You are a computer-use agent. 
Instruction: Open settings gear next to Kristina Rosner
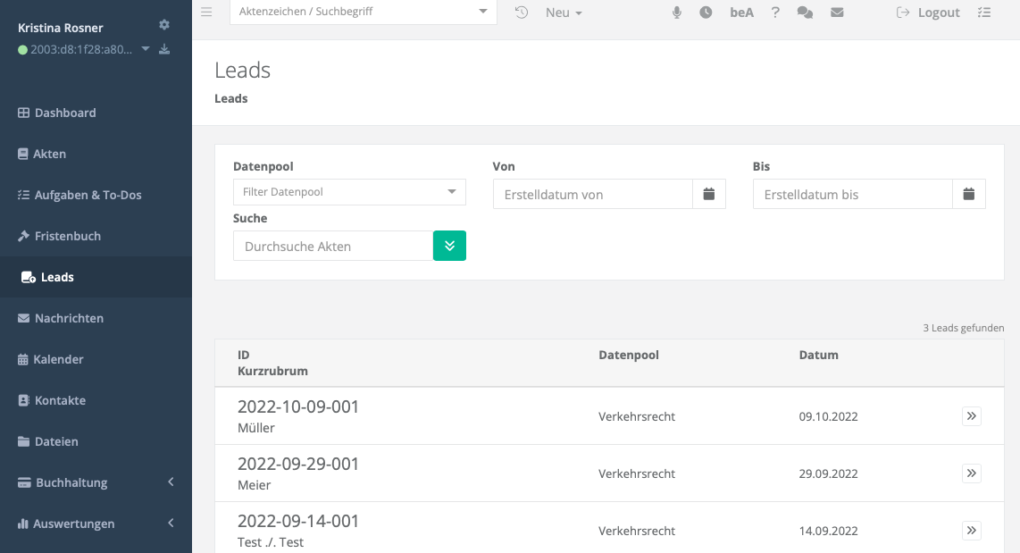(x=163, y=25)
